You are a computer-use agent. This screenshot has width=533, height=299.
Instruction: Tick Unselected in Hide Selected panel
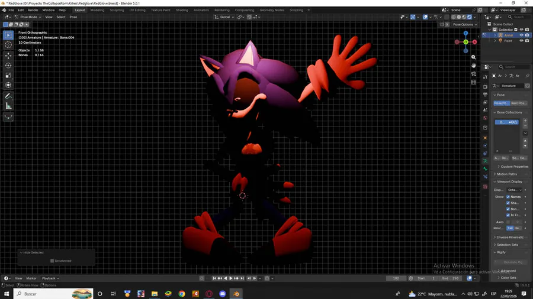pos(52,261)
